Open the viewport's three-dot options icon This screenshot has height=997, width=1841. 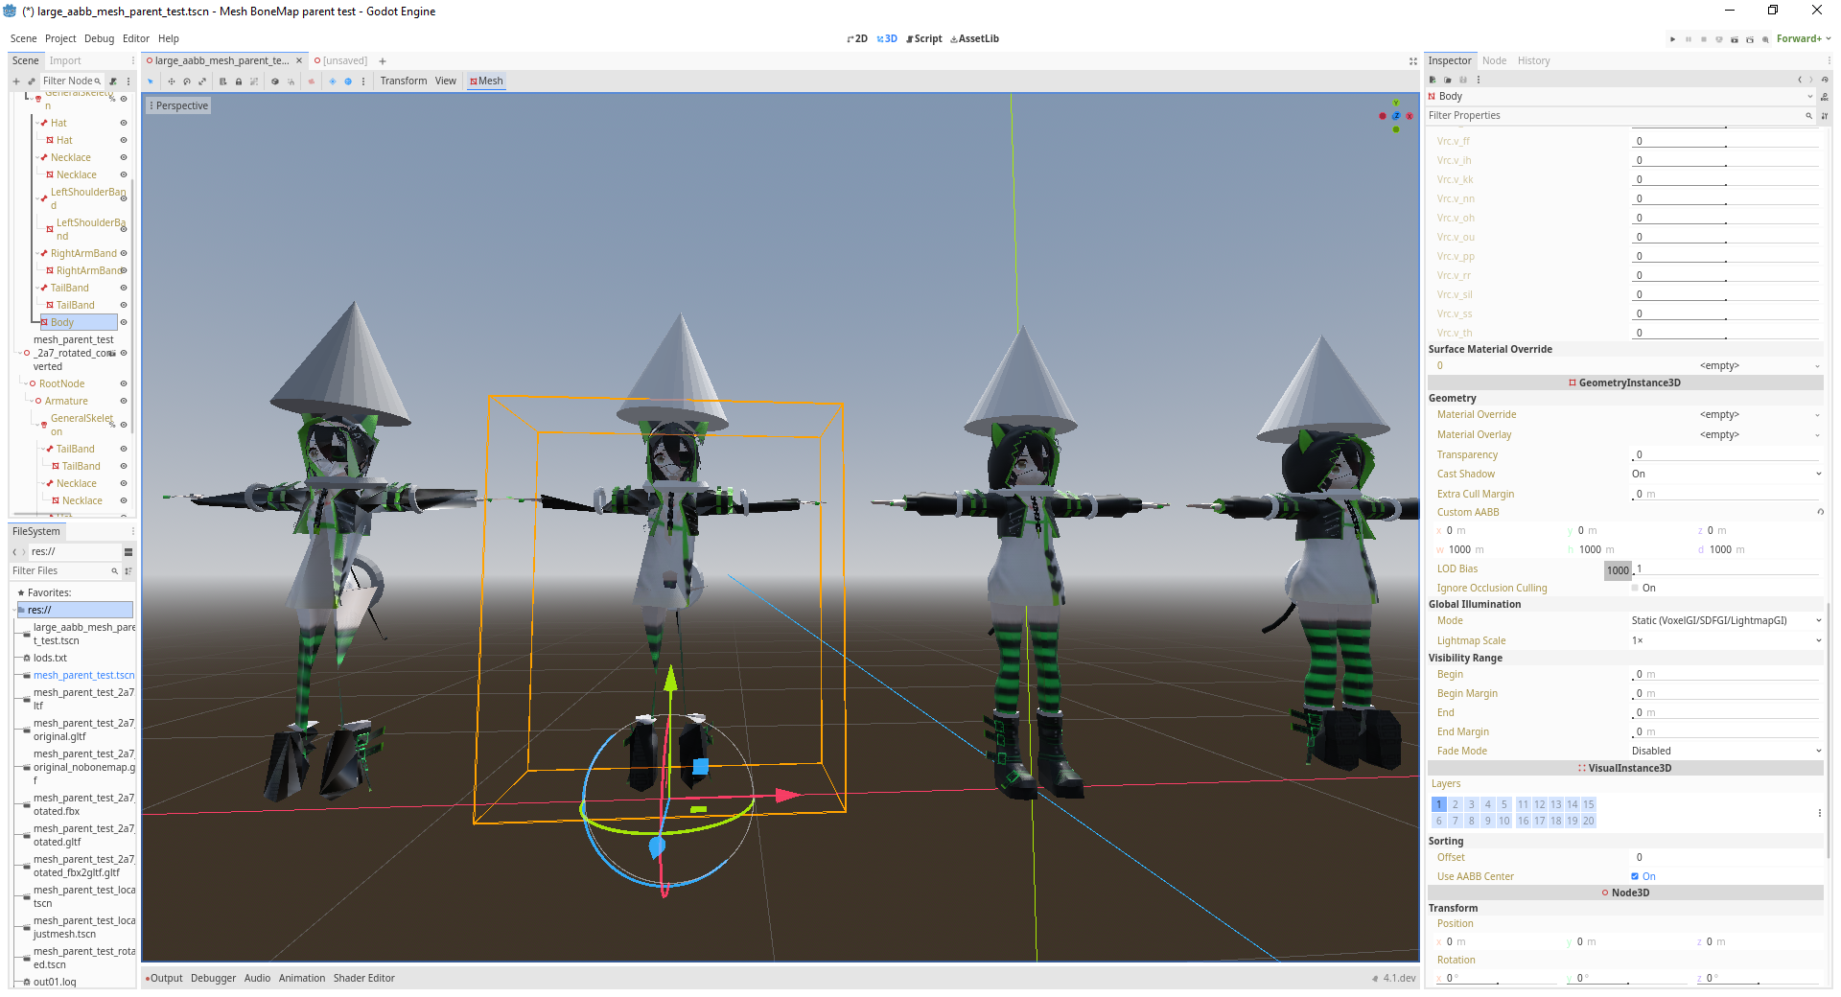(x=362, y=81)
